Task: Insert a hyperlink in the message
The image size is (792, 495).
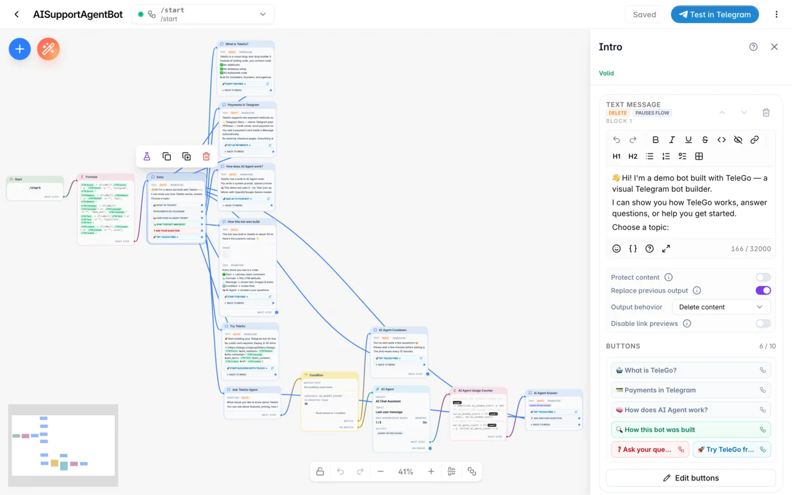Action: pyautogui.click(x=754, y=140)
